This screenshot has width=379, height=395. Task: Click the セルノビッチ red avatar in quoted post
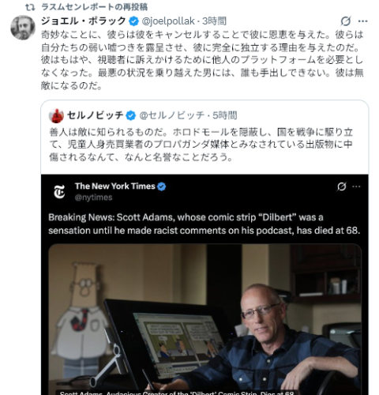[56, 115]
